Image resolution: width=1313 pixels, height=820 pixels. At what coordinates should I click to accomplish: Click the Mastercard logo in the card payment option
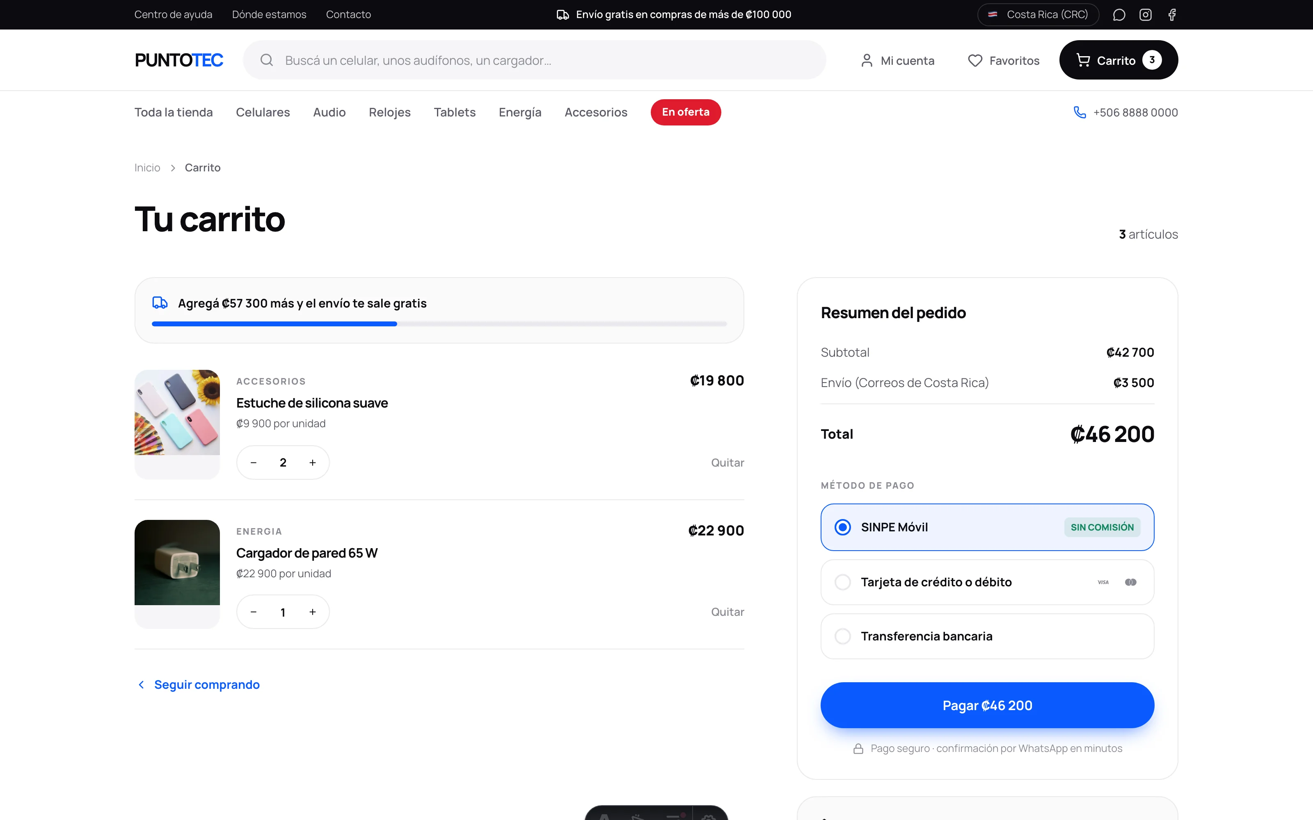pos(1131,582)
